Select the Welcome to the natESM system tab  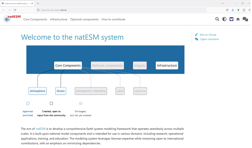click(x=17, y=3)
